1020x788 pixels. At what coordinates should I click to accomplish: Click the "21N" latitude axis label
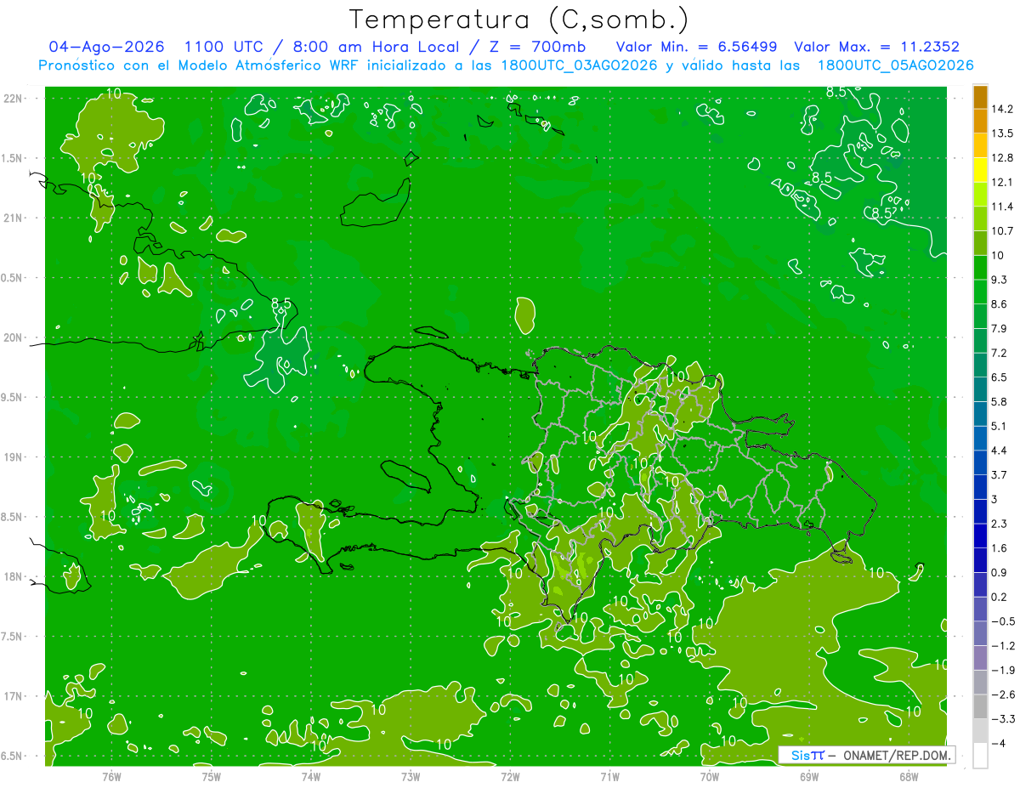[x=14, y=218]
